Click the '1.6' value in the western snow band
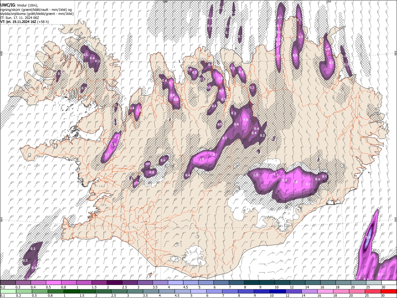Viewport: 397px width, 298px height. point(113,145)
